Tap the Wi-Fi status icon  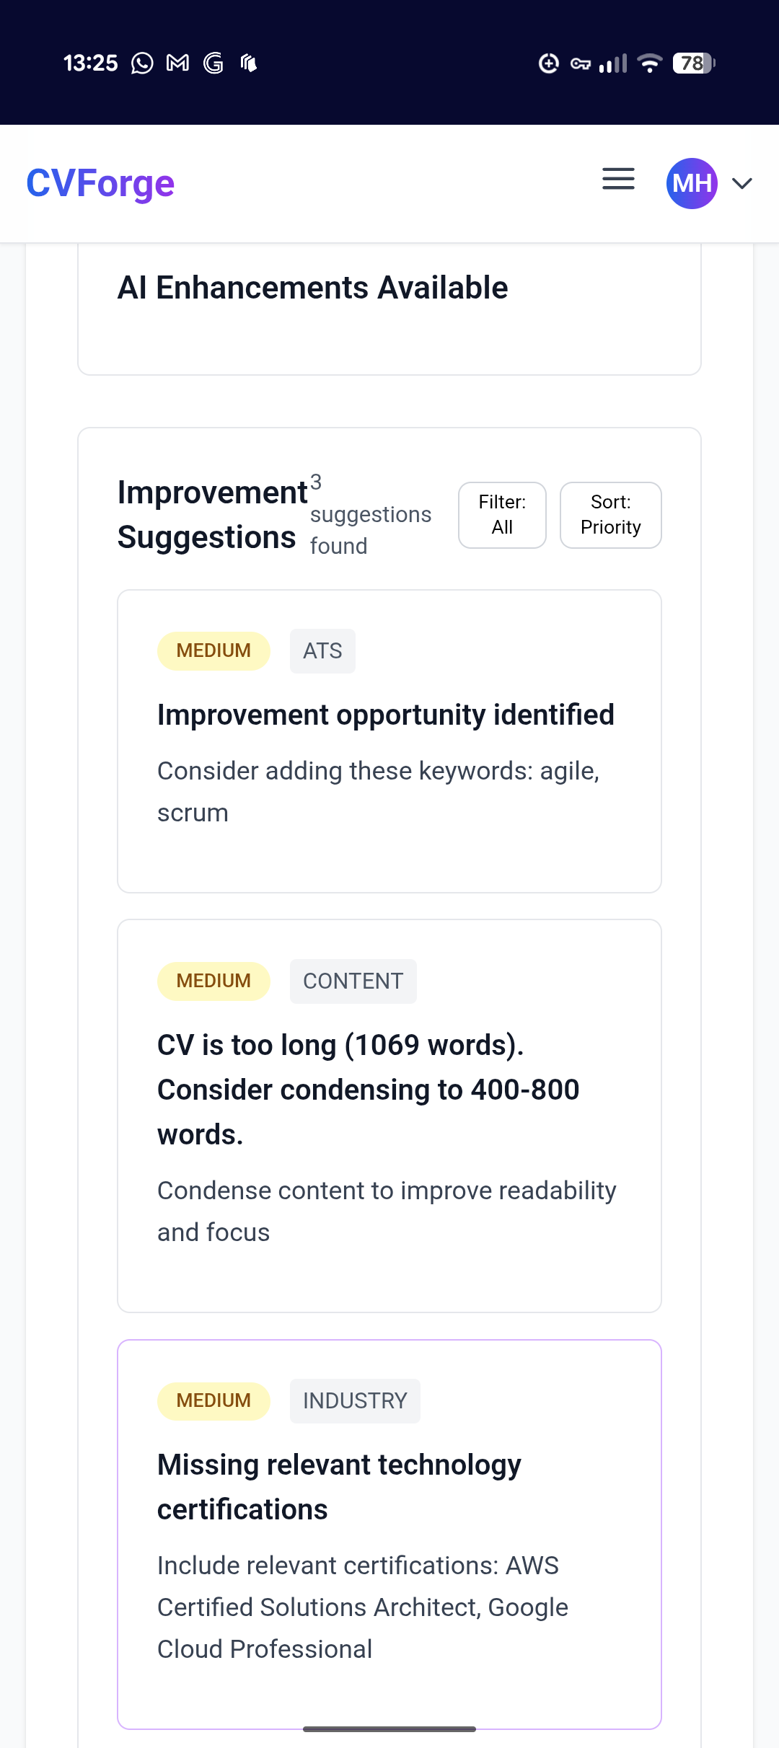coord(650,63)
